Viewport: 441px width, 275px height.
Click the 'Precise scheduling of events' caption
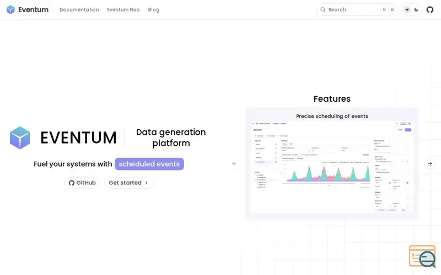pyautogui.click(x=332, y=116)
